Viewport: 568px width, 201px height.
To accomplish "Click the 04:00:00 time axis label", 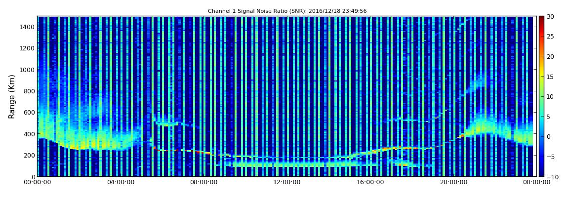I will tap(120, 183).
